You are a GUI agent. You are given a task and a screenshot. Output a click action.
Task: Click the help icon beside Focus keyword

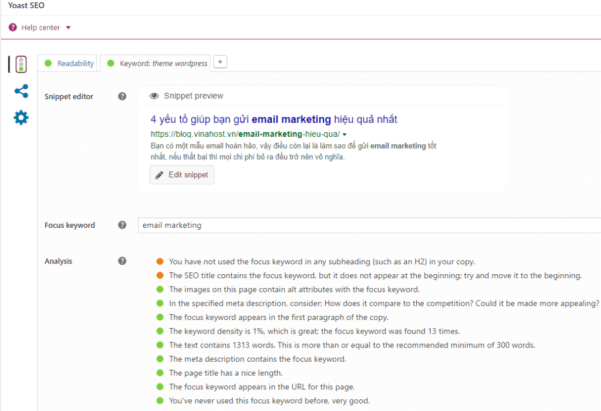click(x=122, y=225)
